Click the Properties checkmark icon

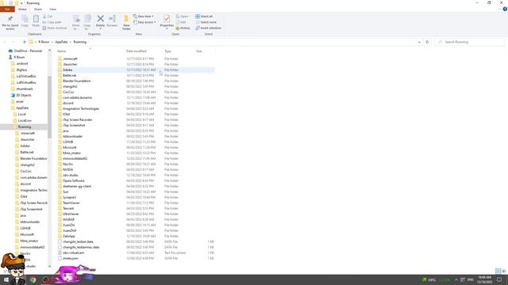167,19
